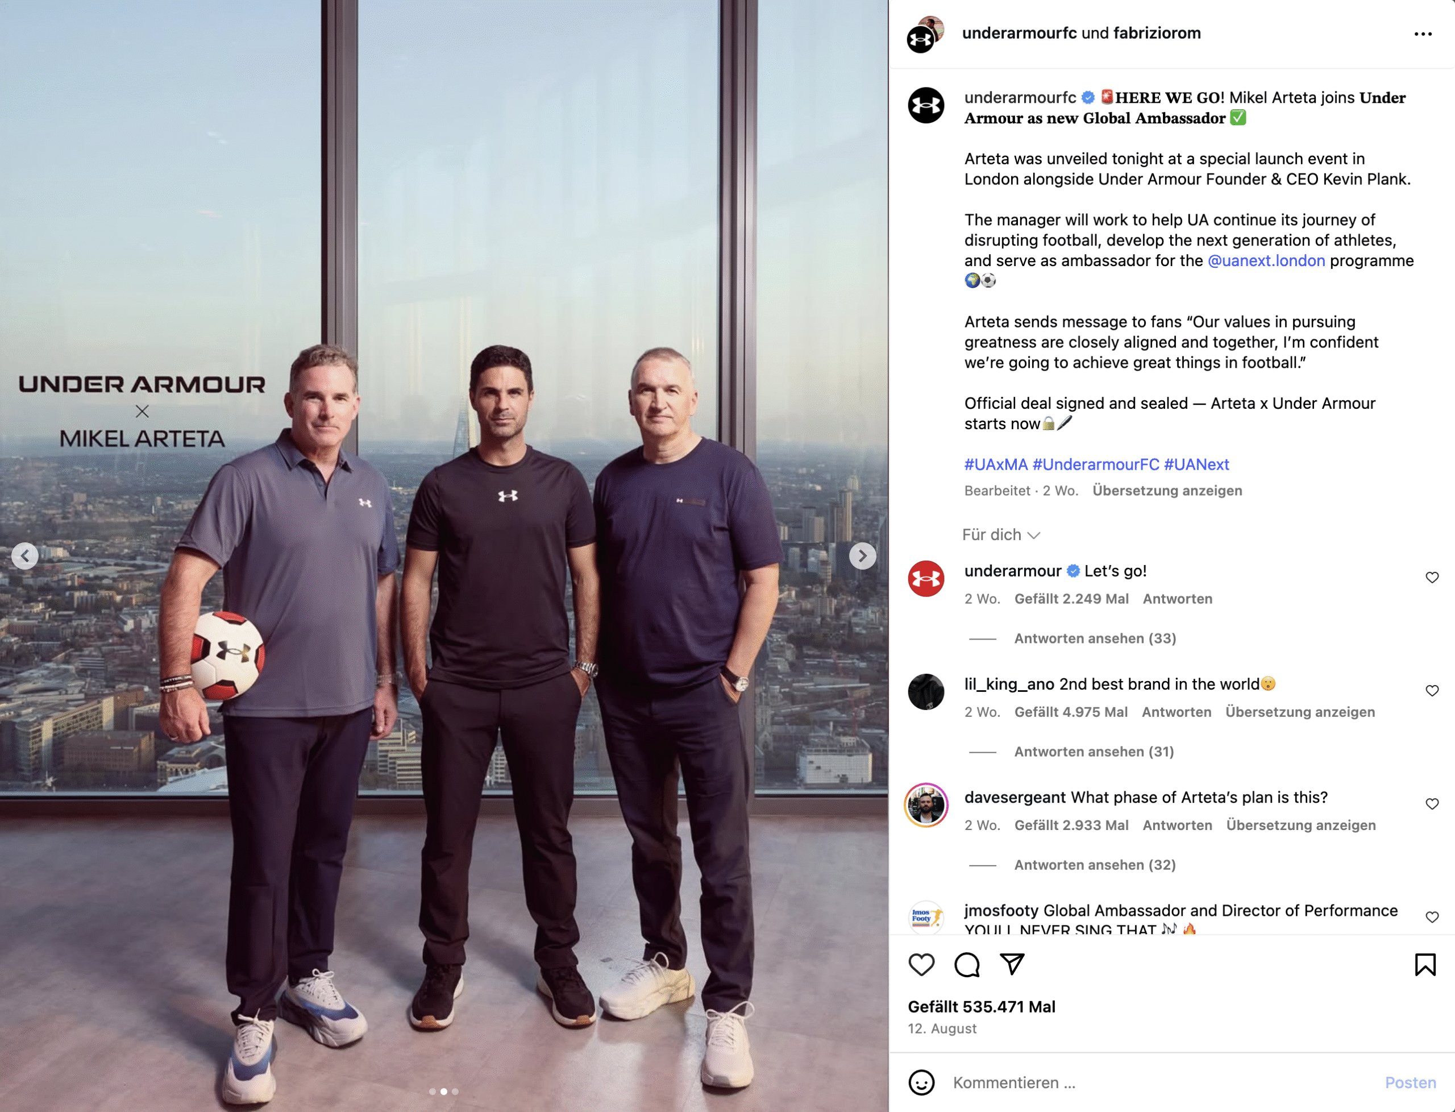Share post with paper plane icon
The width and height of the screenshot is (1455, 1112).
tap(1012, 964)
